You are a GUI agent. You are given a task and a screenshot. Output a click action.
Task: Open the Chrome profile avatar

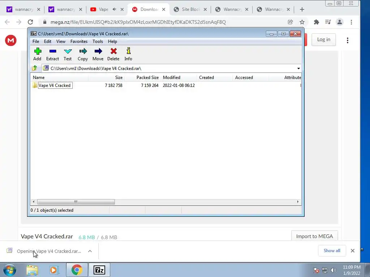[x=340, y=22]
